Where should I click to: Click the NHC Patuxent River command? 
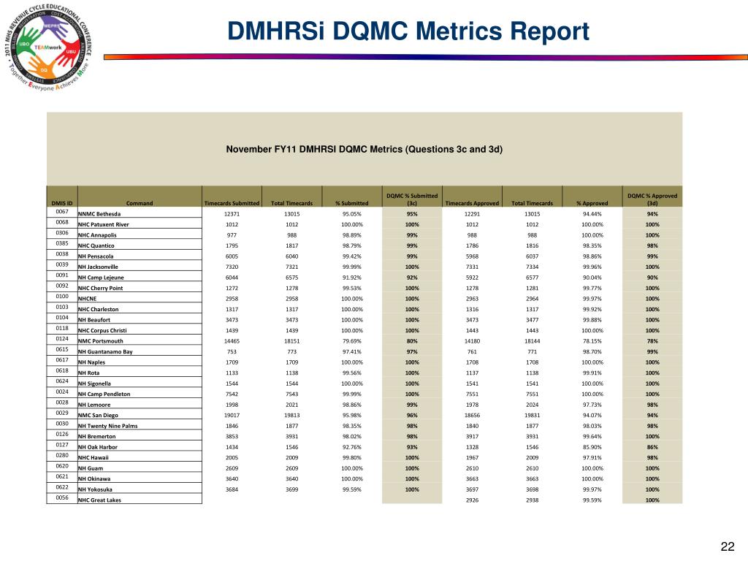point(104,224)
